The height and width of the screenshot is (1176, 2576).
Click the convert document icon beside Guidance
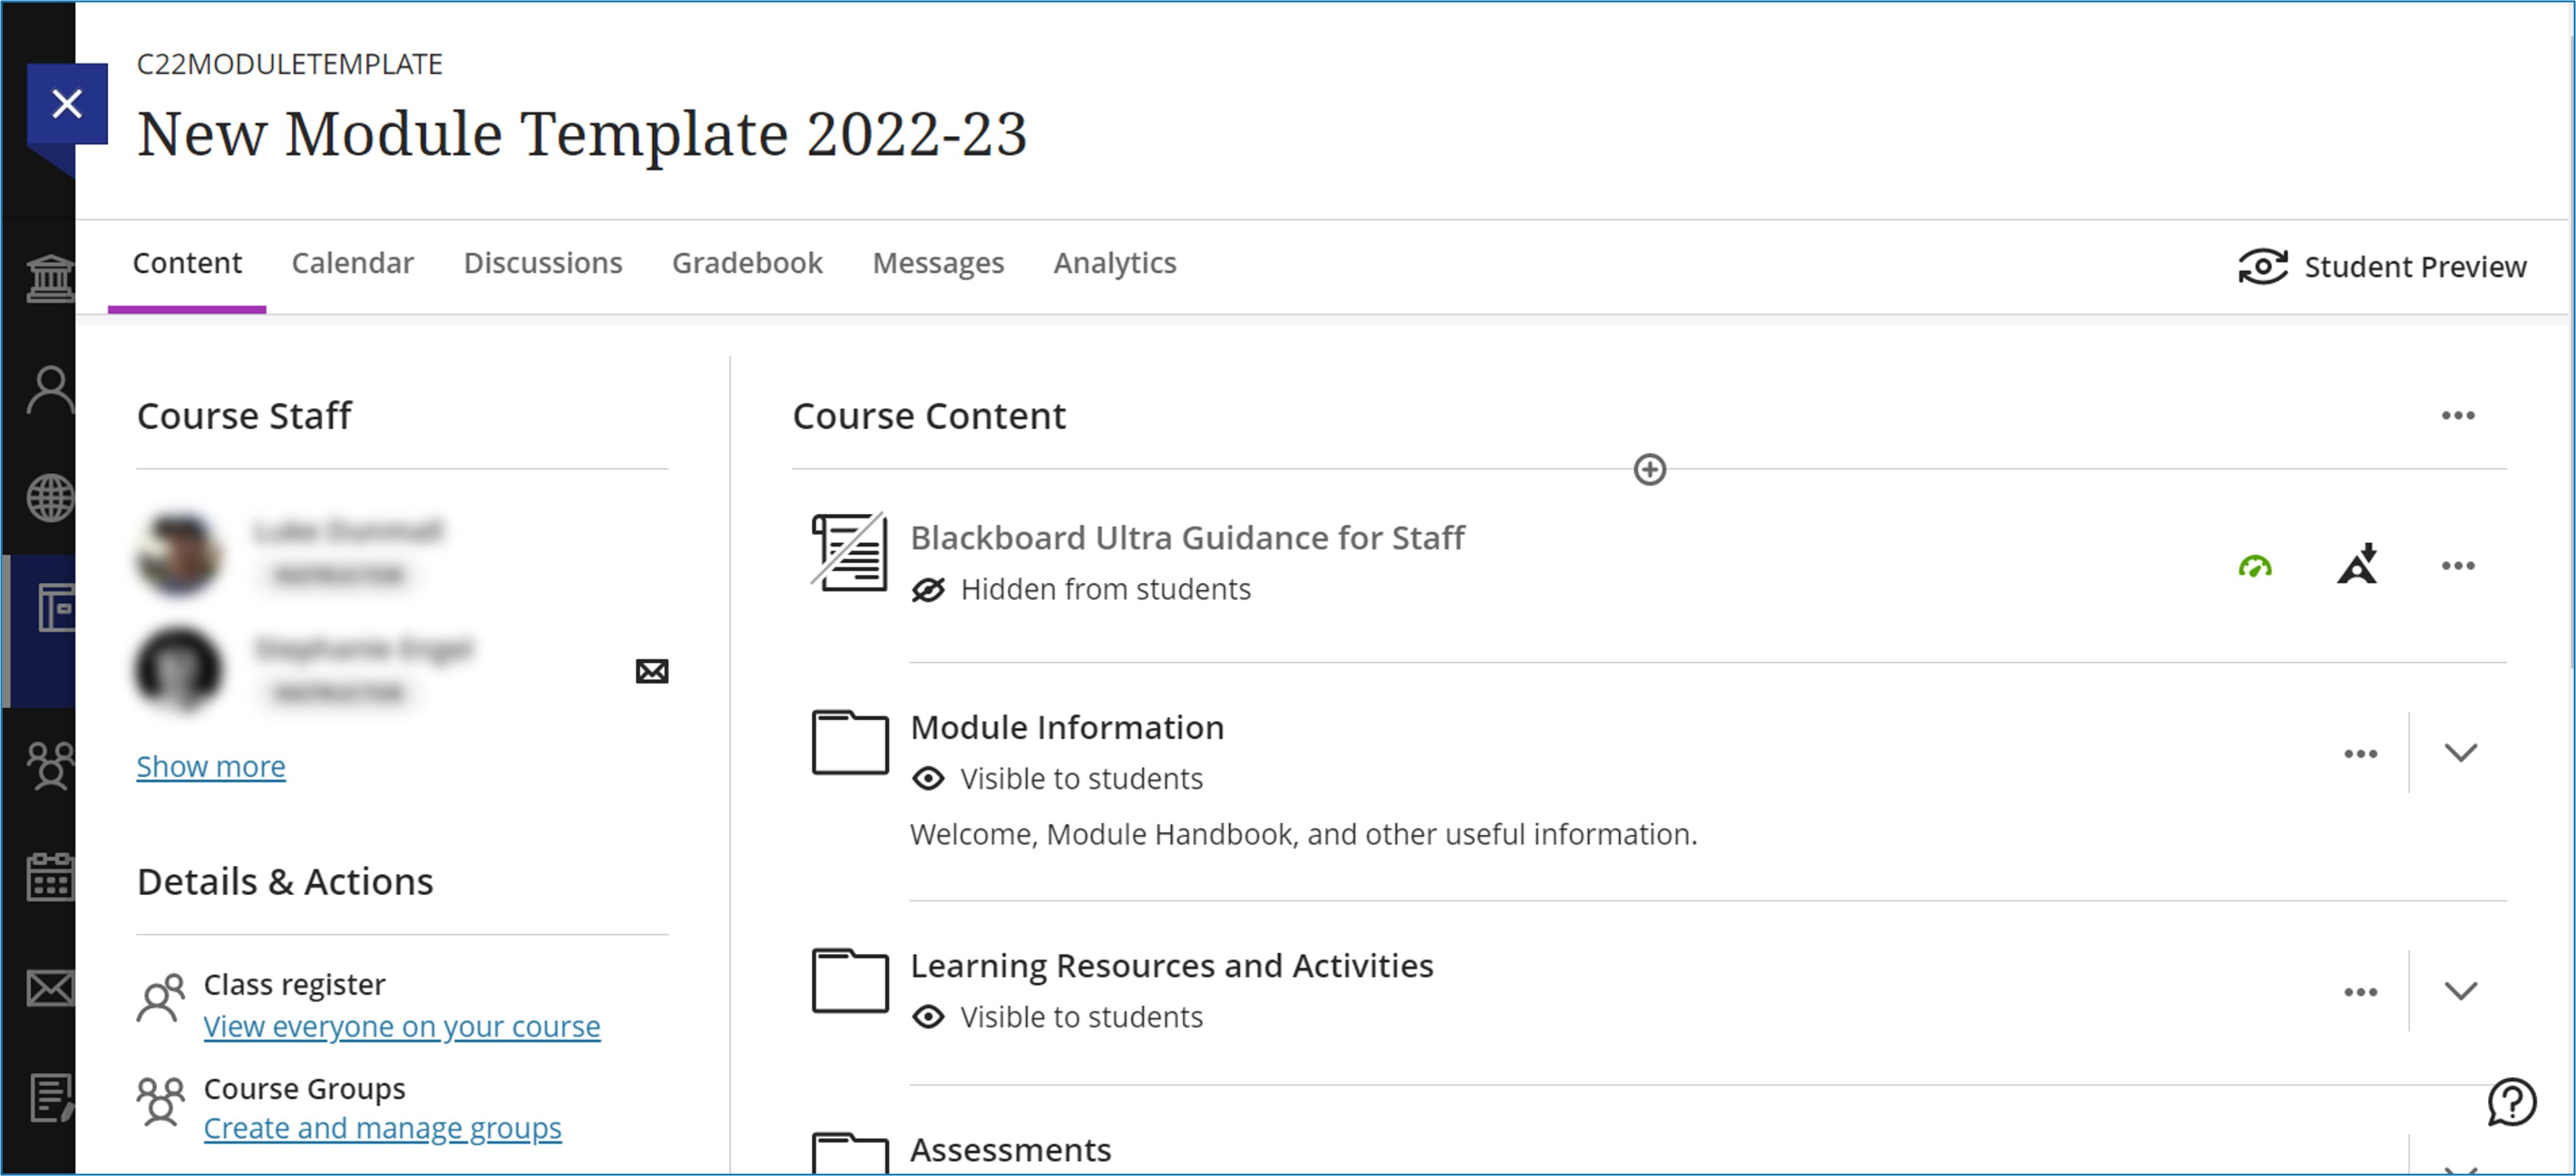point(2356,565)
